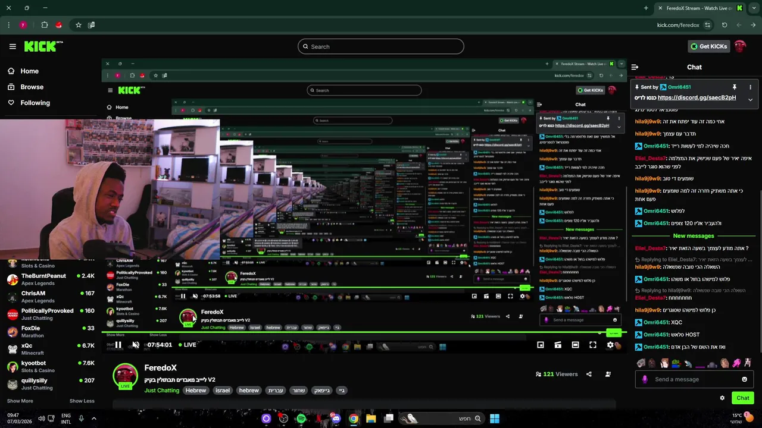Toggle fullscreen on the video player

tap(593, 345)
